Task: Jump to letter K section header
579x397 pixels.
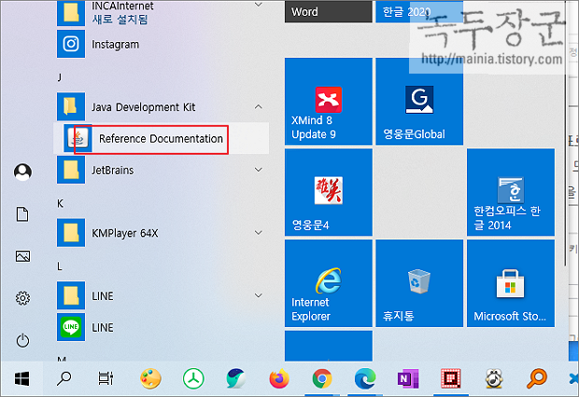Action: point(60,203)
